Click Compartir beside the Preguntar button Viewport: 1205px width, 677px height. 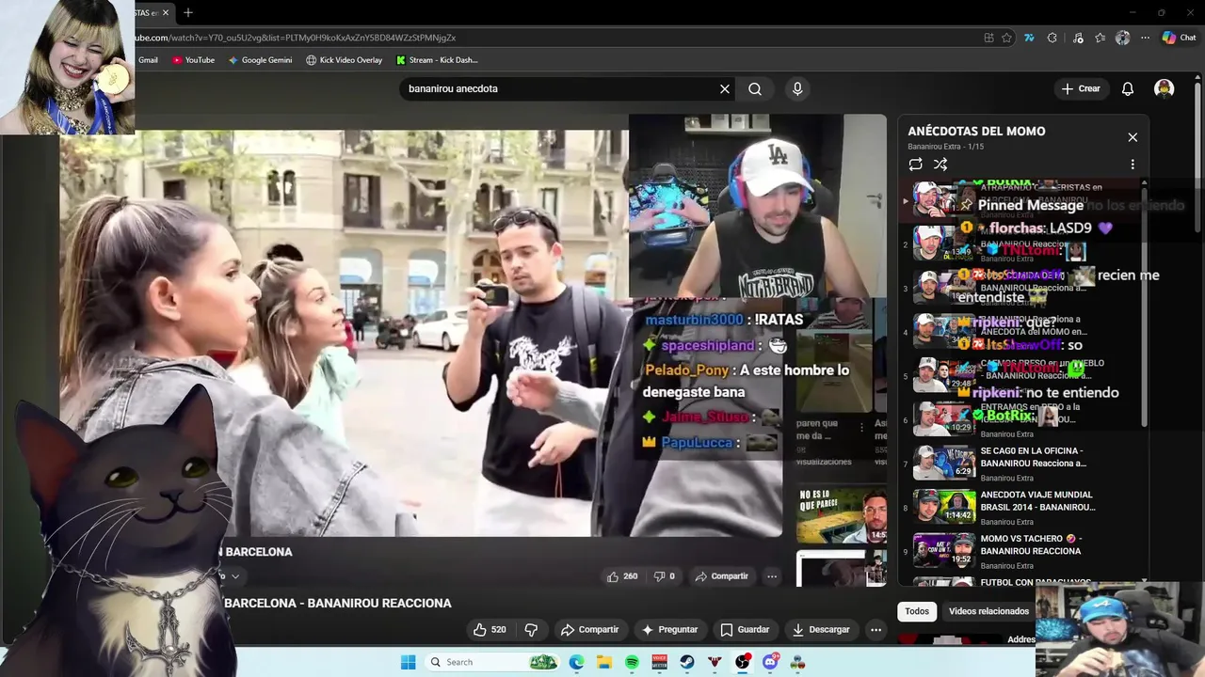pos(589,629)
